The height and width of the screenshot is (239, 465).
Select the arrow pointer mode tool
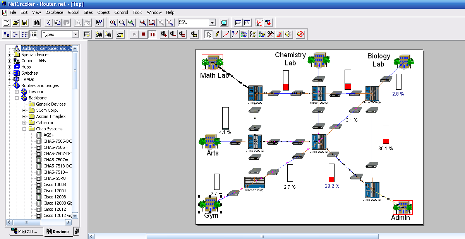click(209, 34)
